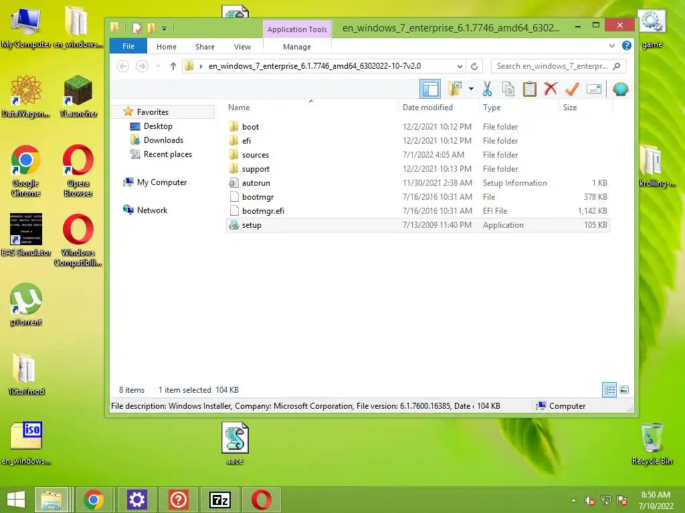Click the Copy pages icon
Viewport: 685px width, 513px height.
tap(508, 89)
